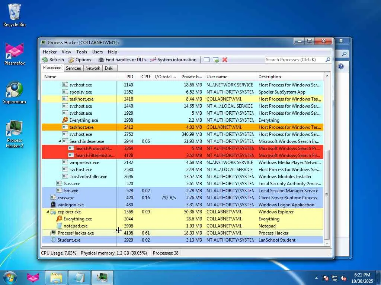
Task: Click the Everything.exe icon for PID 1988
Action: click(65, 120)
